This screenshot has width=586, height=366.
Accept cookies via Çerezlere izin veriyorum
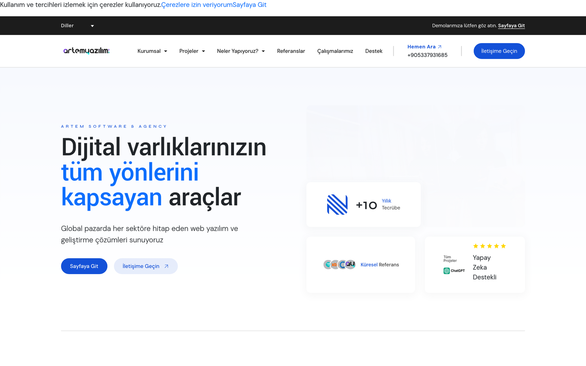(x=197, y=5)
